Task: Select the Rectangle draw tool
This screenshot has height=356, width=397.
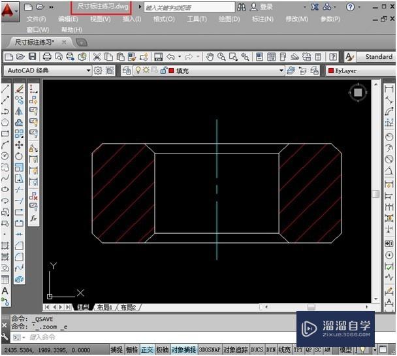Action: pos(5,134)
